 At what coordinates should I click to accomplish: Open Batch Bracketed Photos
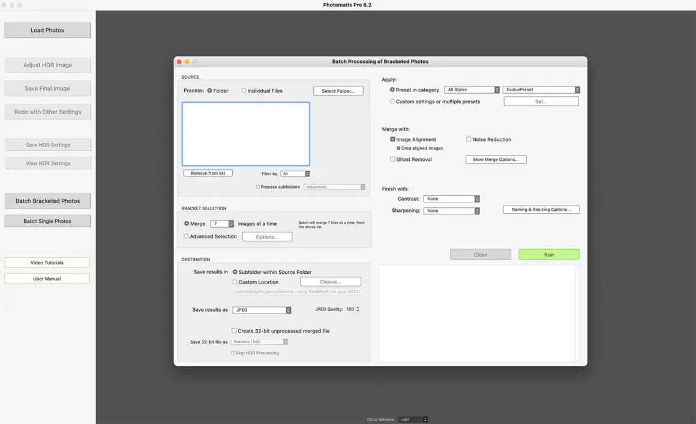tap(47, 201)
